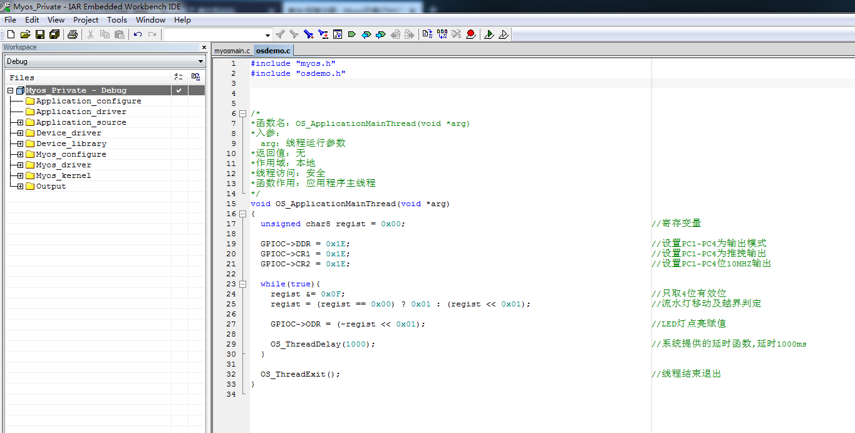Open the View menu
The height and width of the screenshot is (433, 855).
click(x=56, y=19)
